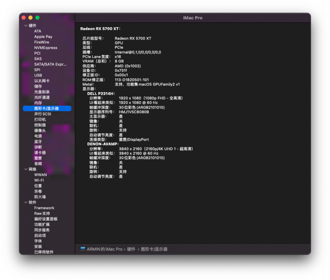Image resolution: width=330 pixels, height=280 pixels.
Task: Open 打印机 printer entry
Action: (40, 119)
